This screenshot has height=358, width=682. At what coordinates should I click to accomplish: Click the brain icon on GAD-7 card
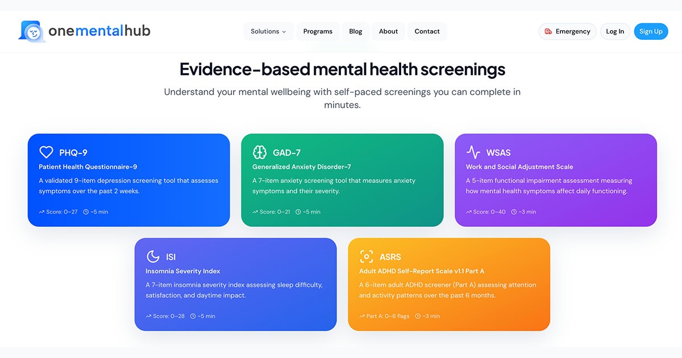pos(260,152)
